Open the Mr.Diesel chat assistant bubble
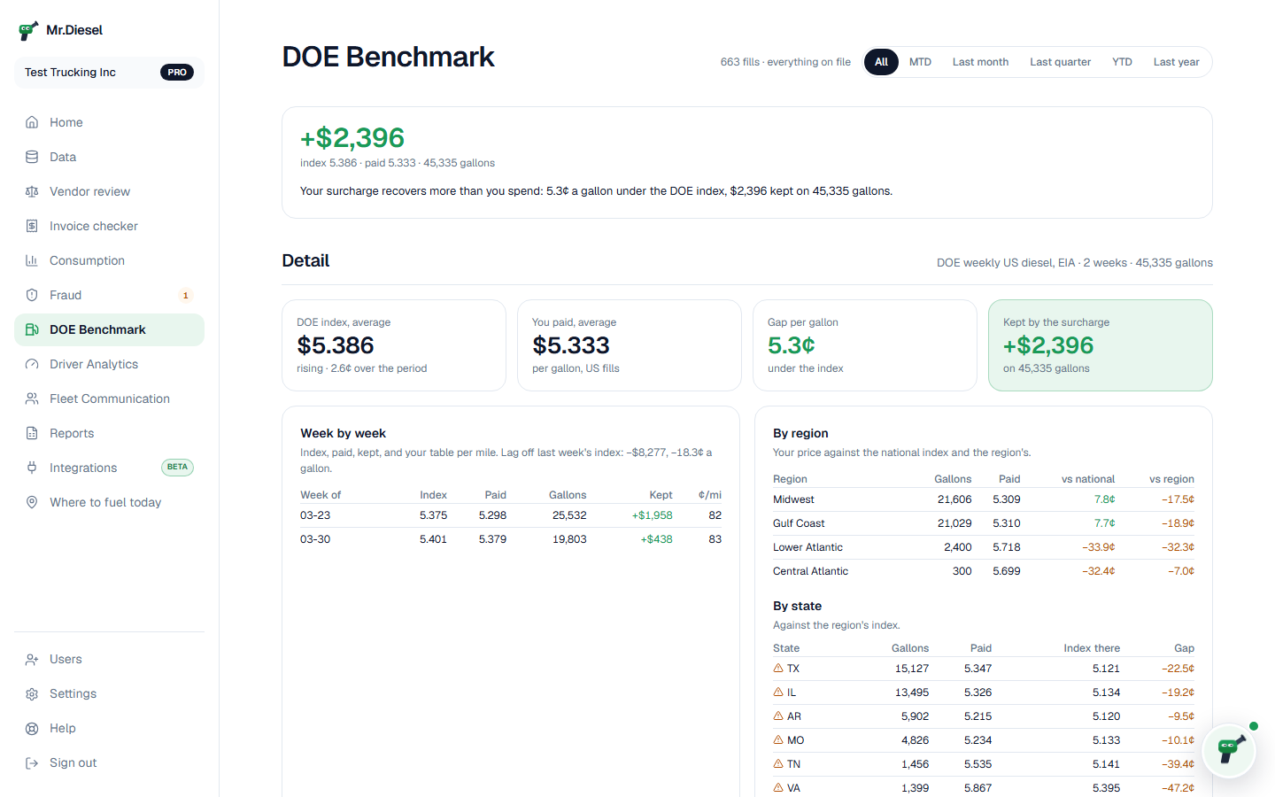This screenshot has width=1275, height=797. click(1229, 751)
